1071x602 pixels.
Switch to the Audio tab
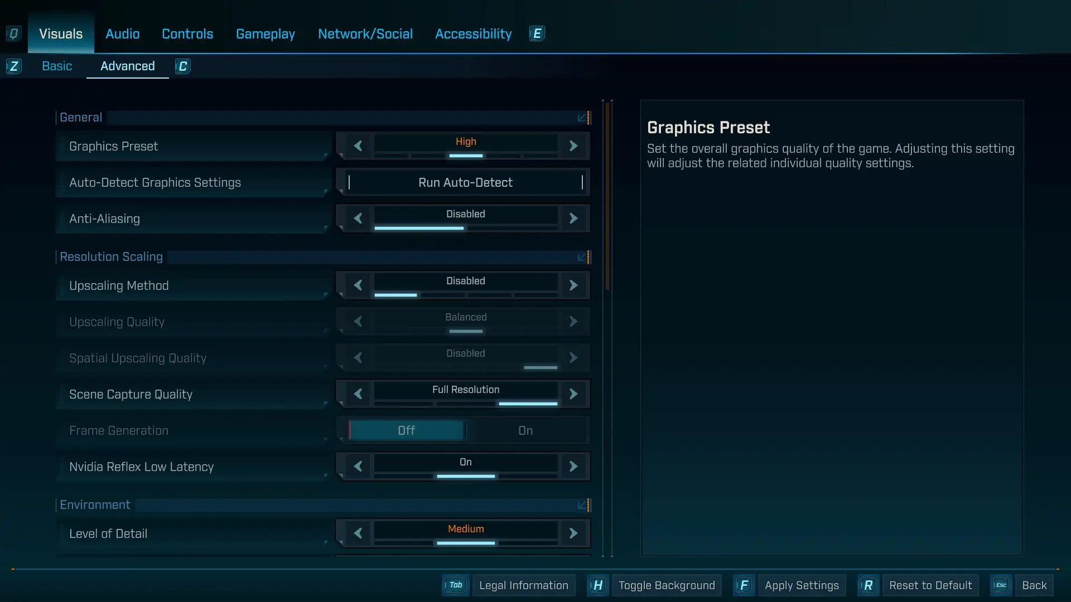(122, 34)
